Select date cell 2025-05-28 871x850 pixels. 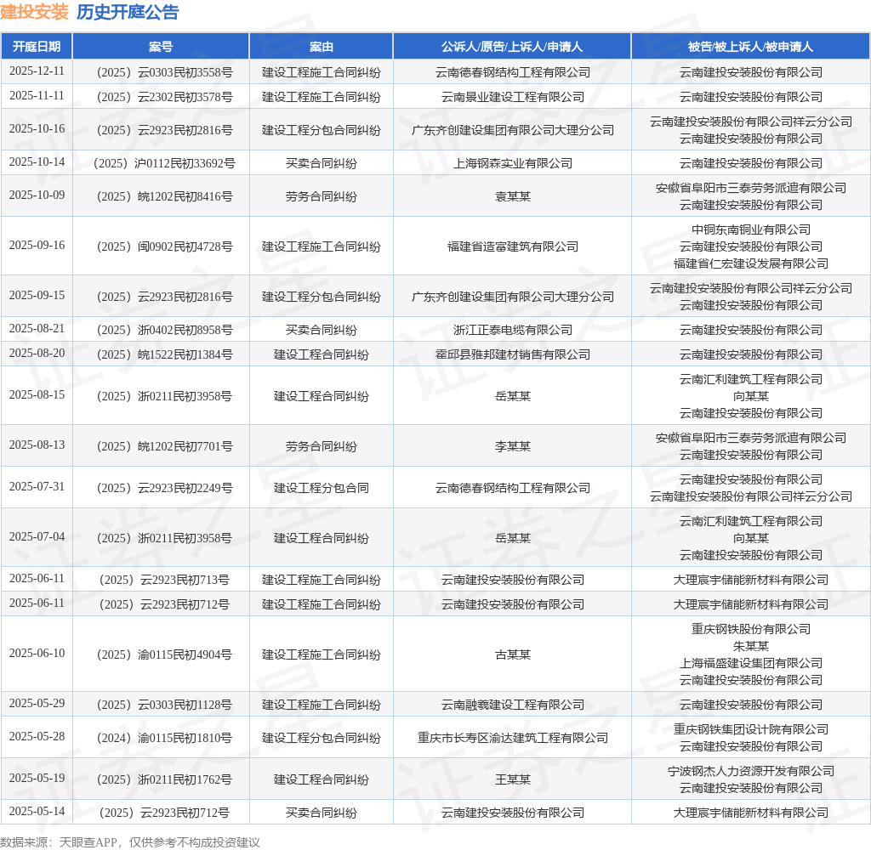tap(37, 737)
